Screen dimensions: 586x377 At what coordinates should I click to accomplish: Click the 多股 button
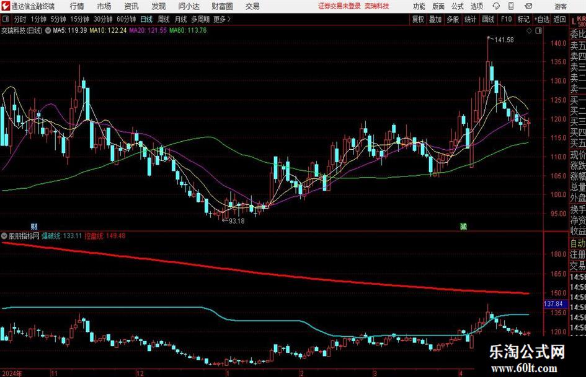[453, 19]
